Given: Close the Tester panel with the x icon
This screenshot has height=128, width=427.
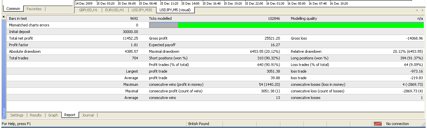Looking at the screenshot, I should coord(4,16).
